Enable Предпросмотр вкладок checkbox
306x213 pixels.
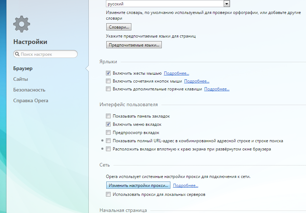tap(108, 133)
